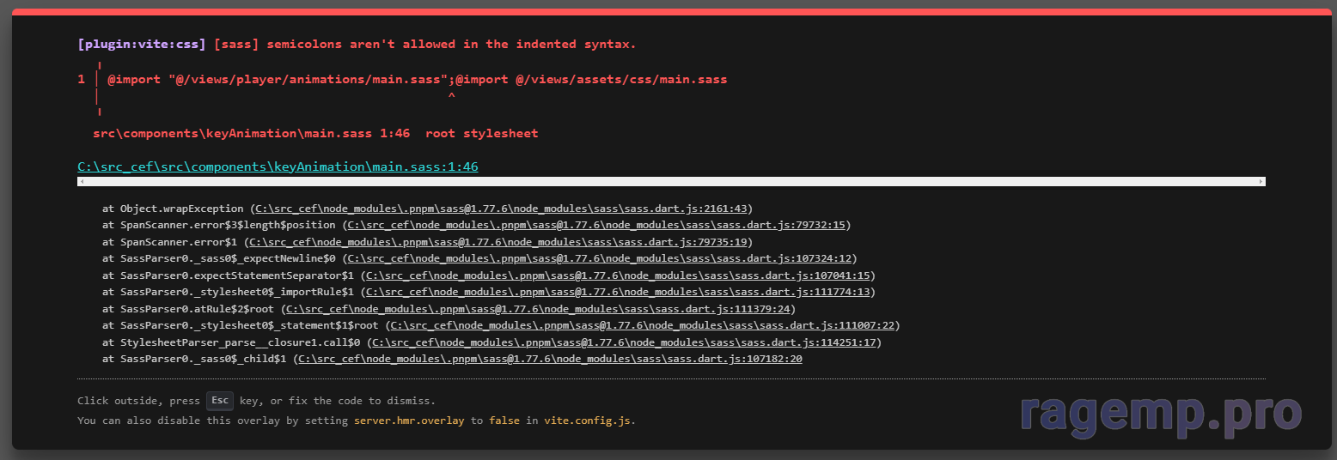Open the keyAnimation main.sass:1:46 file link
Screen dimensions: 1337x460
[278, 166]
